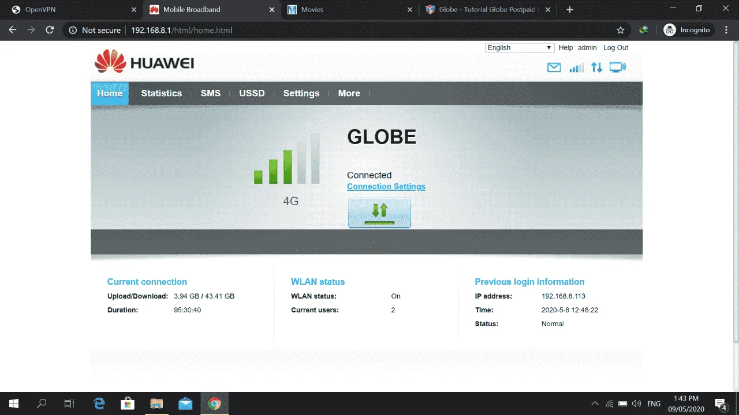Show hidden system tray icons chevron
739x415 pixels.
tap(595, 403)
